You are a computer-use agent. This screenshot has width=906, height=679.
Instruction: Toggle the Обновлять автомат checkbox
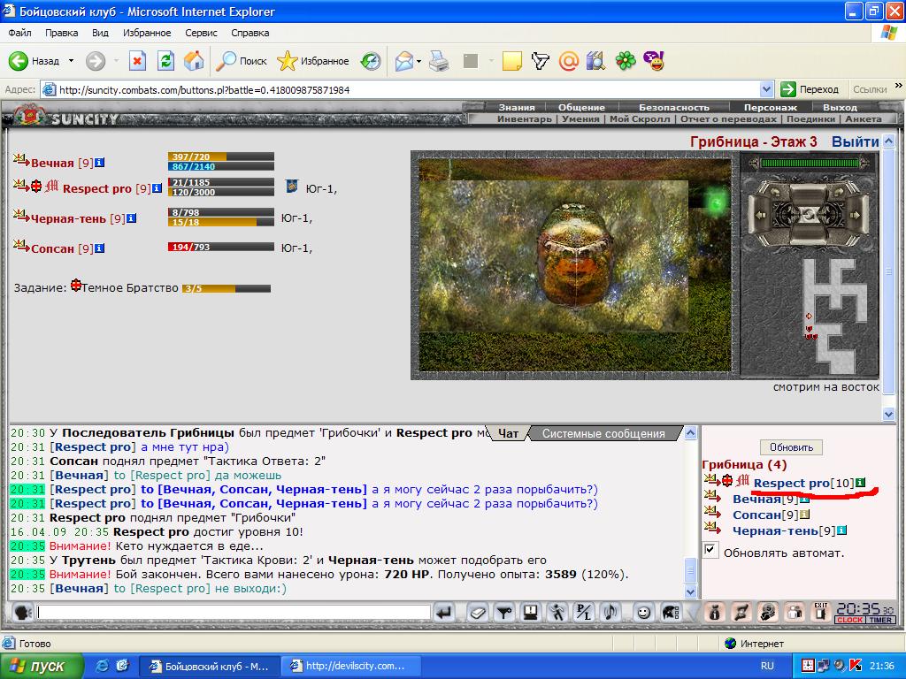click(x=710, y=549)
